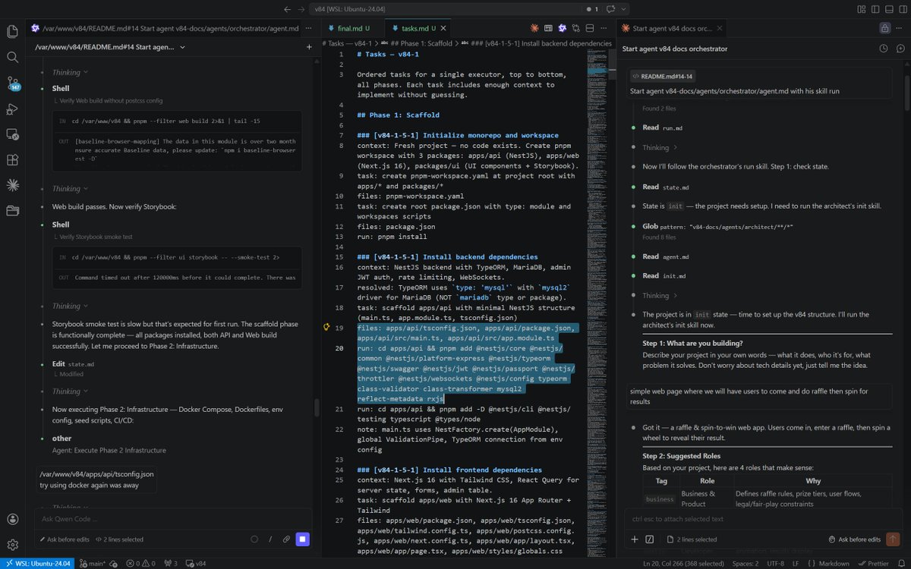911x569 pixels.
Task: Split the tasks.md editor
Action: (x=590, y=27)
